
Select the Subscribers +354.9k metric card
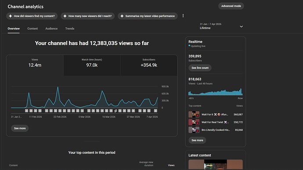coord(149,65)
